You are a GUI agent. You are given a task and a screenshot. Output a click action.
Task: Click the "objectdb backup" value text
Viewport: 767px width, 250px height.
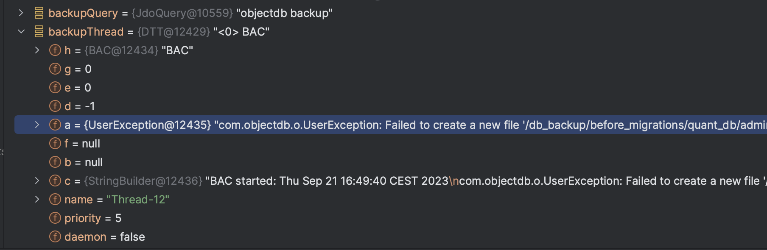[285, 13]
